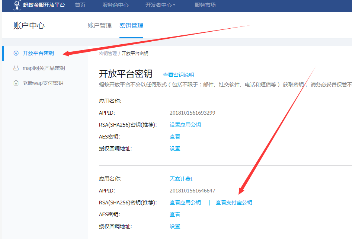The height and width of the screenshot is (239, 352).
Task: Click the 开放平台密钥 page heading
Action: (126, 74)
